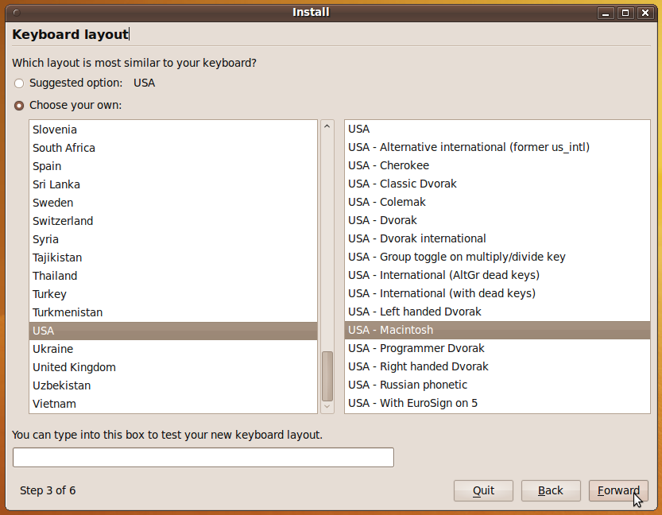The width and height of the screenshot is (662, 515).
Task: Minimize the Install window
Action: tap(608, 13)
